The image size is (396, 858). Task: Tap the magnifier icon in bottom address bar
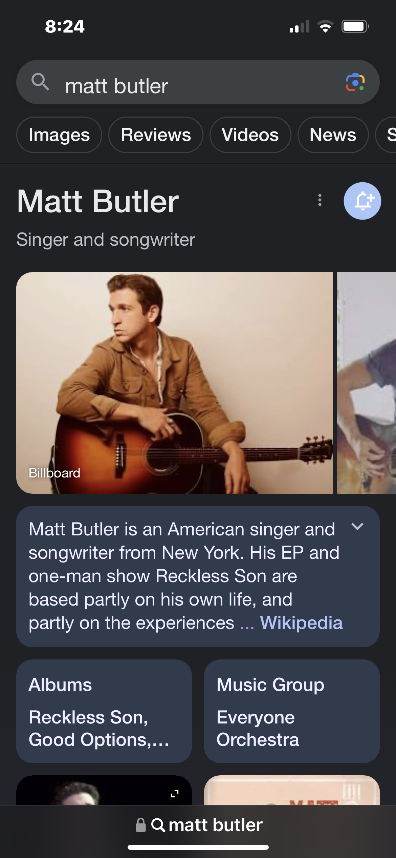[x=158, y=825]
